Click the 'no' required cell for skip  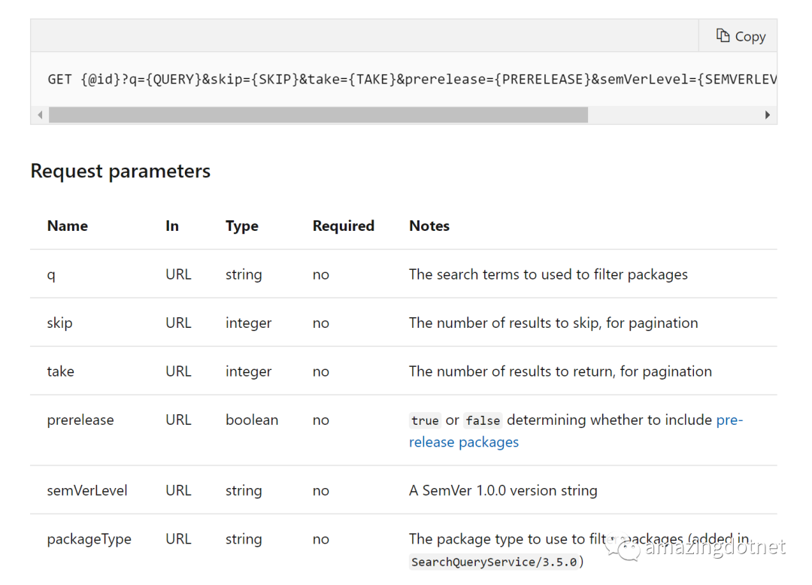(x=320, y=323)
